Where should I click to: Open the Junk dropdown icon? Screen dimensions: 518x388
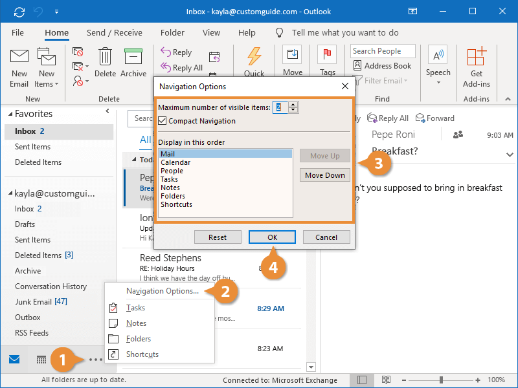point(80,81)
